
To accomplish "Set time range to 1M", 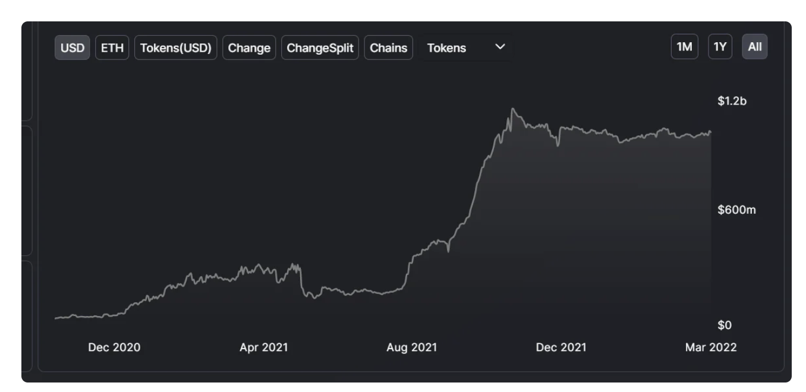I will (685, 48).
